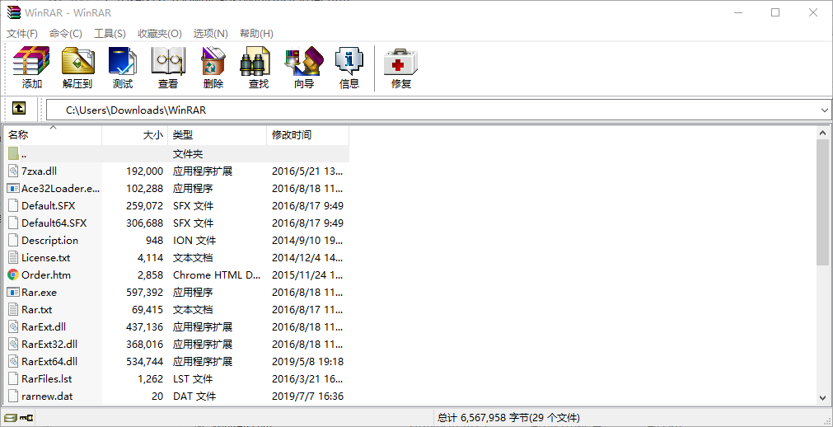The height and width of the screenshot is (427, 833).
Task: Sort by the 名称 column header
Action: 53,135
